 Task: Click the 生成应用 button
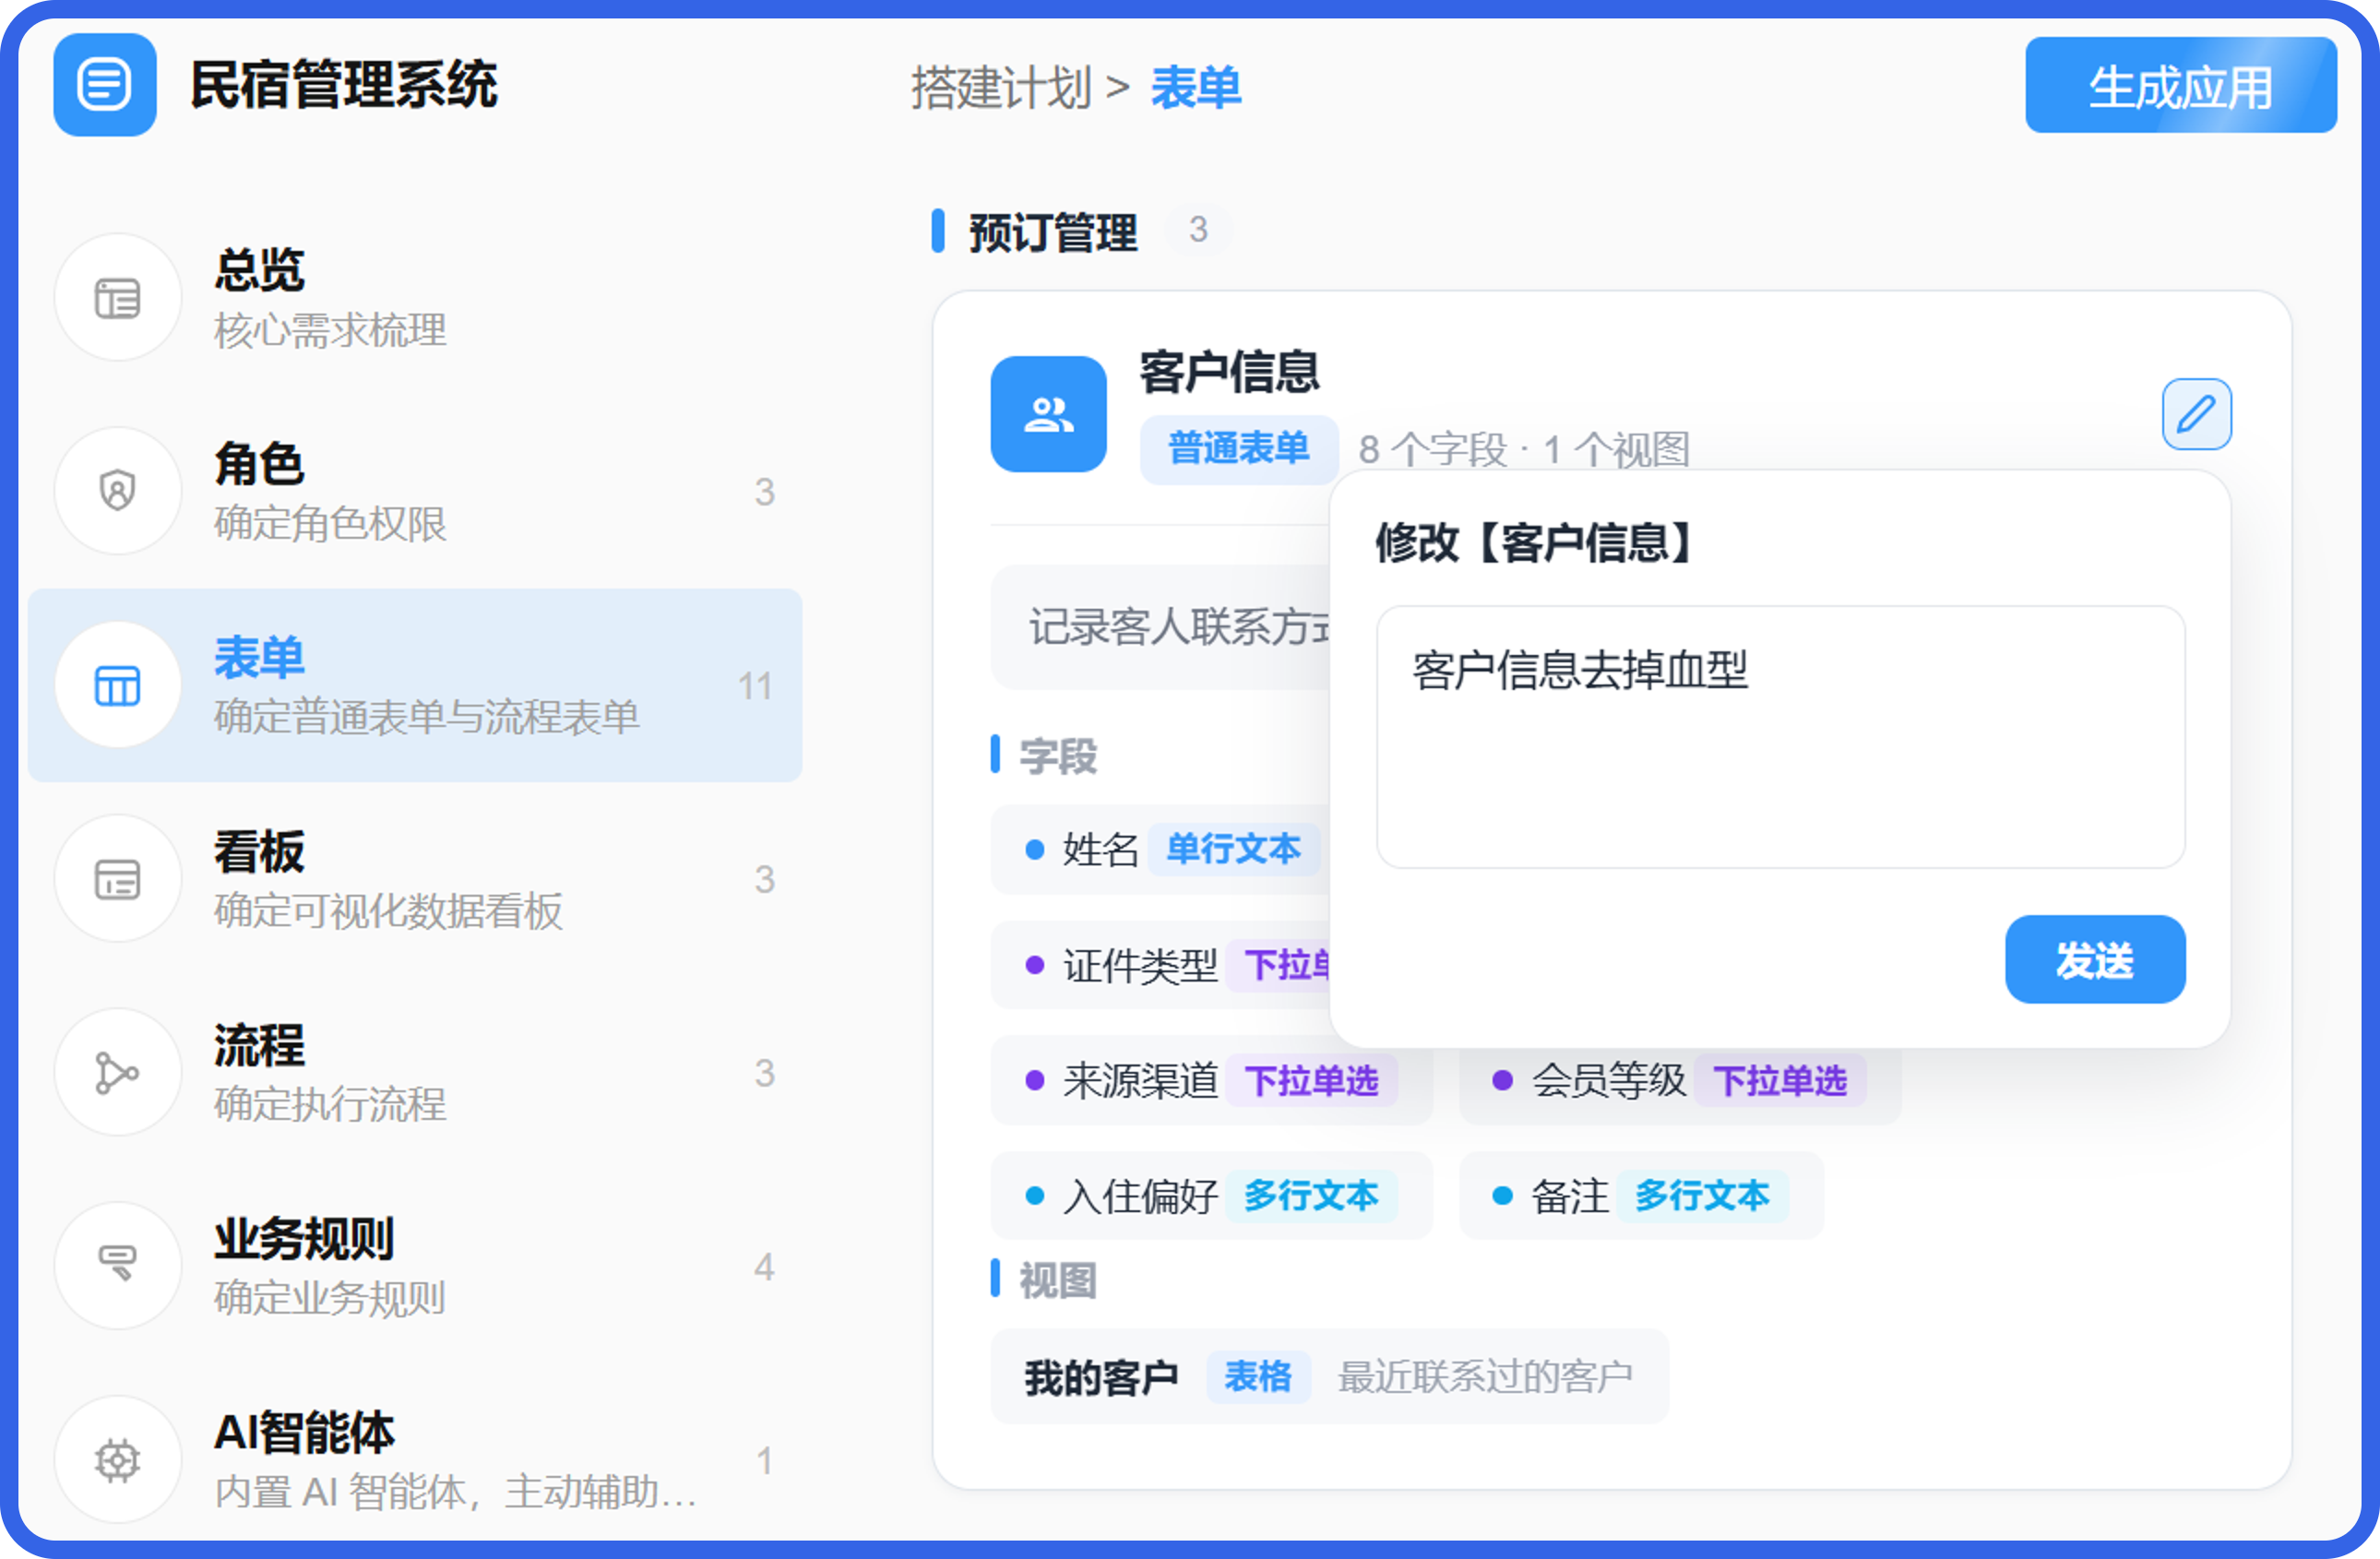(x=2180, y=86)
